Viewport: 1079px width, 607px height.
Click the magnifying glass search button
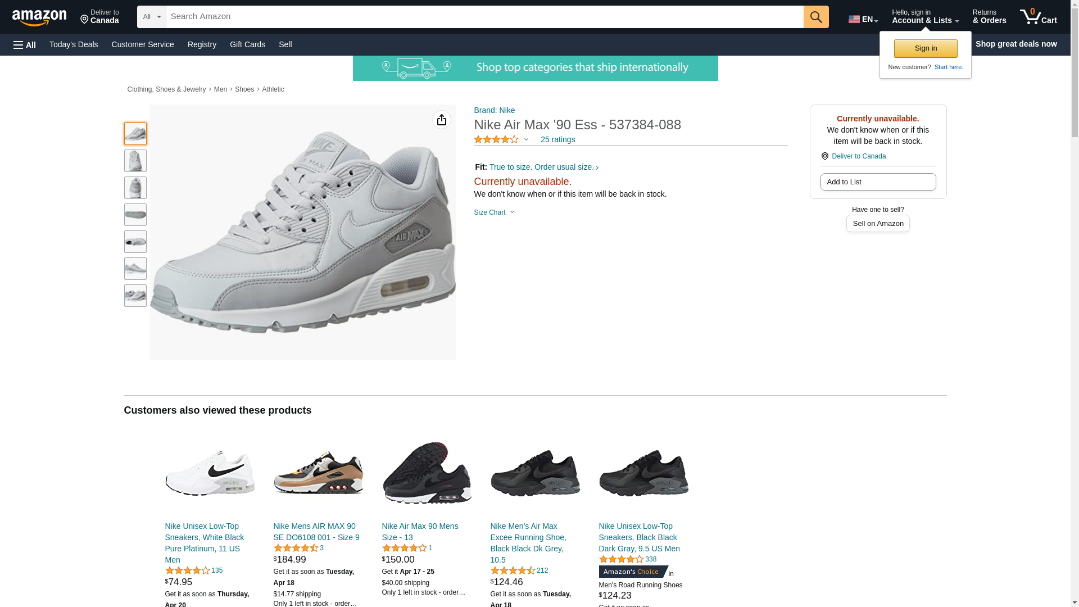(816, 17)
